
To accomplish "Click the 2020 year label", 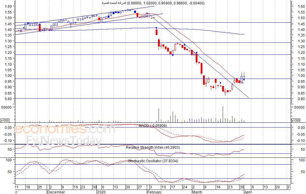I will coord(101,192).
